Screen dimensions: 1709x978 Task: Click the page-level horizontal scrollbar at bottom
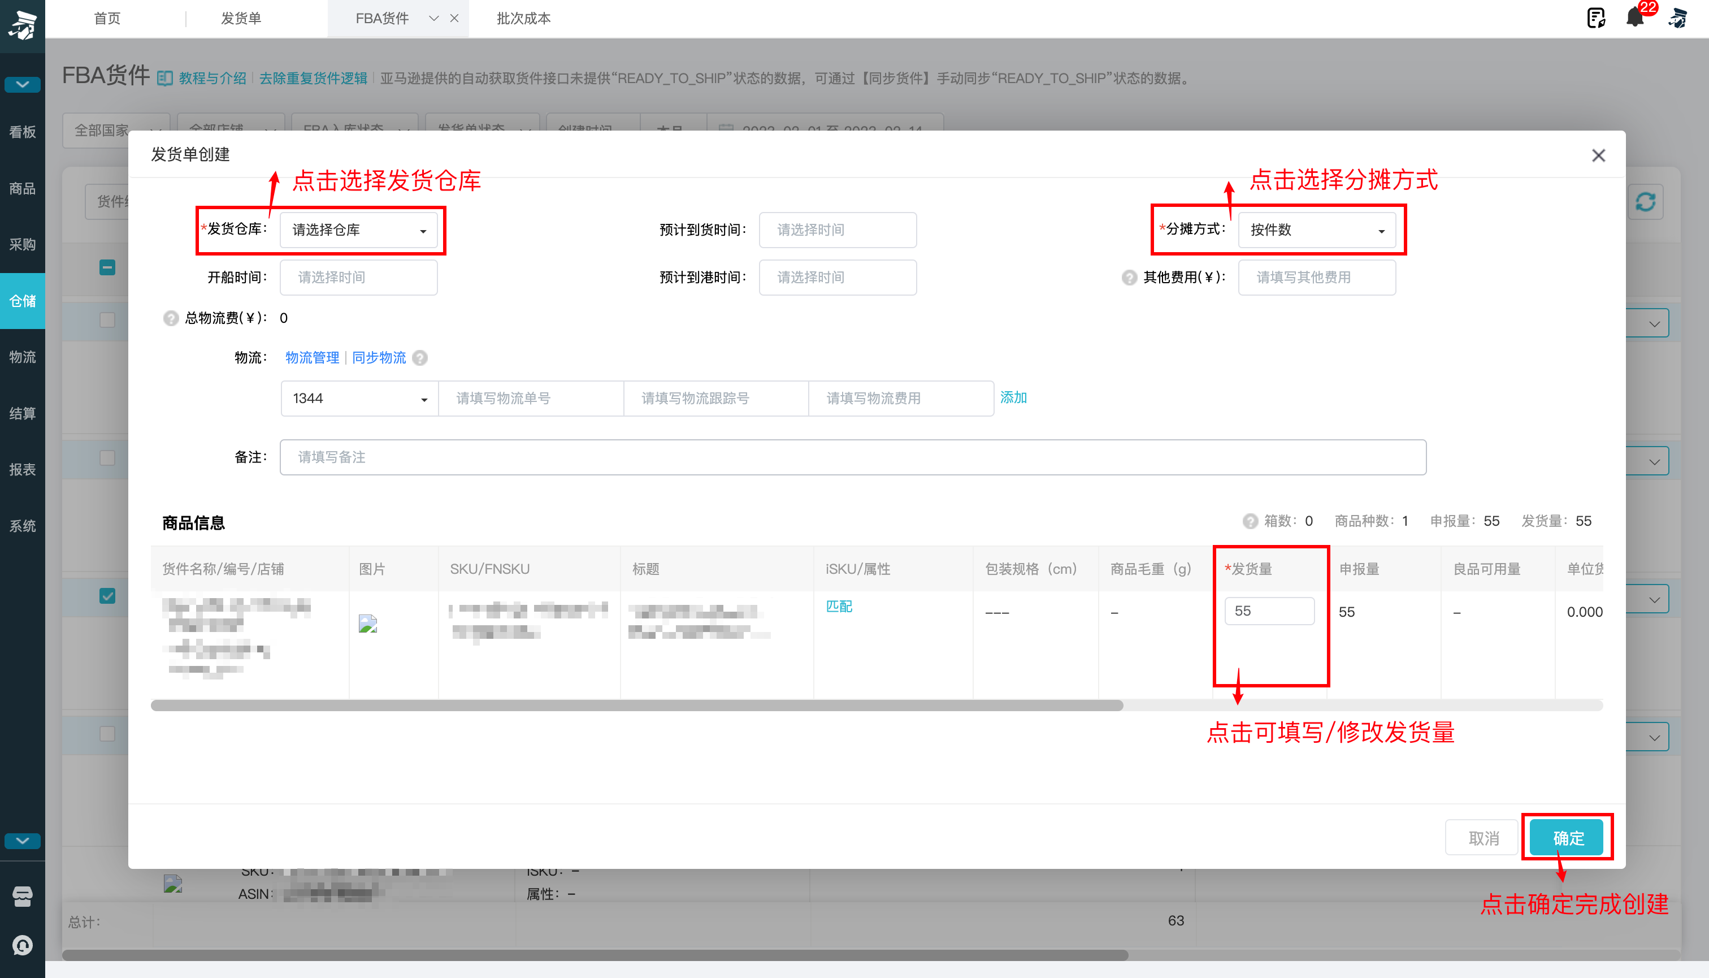tap(595, 954)
